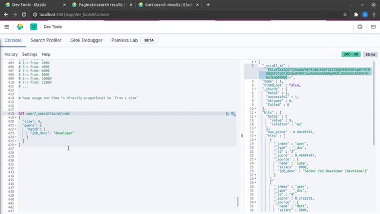The width and height of the screenshot is (380, 214).
Task: Run the request with the play icon
Action: tap(227, 114)
